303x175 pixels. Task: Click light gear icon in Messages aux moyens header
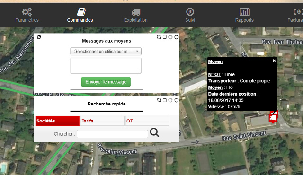tap(170, 37)
